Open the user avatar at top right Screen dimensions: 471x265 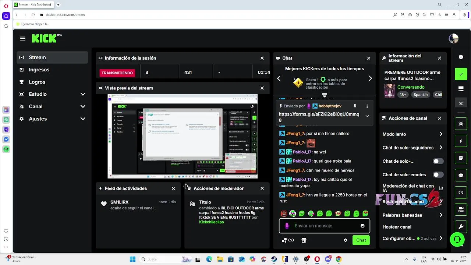pos(453,38)
